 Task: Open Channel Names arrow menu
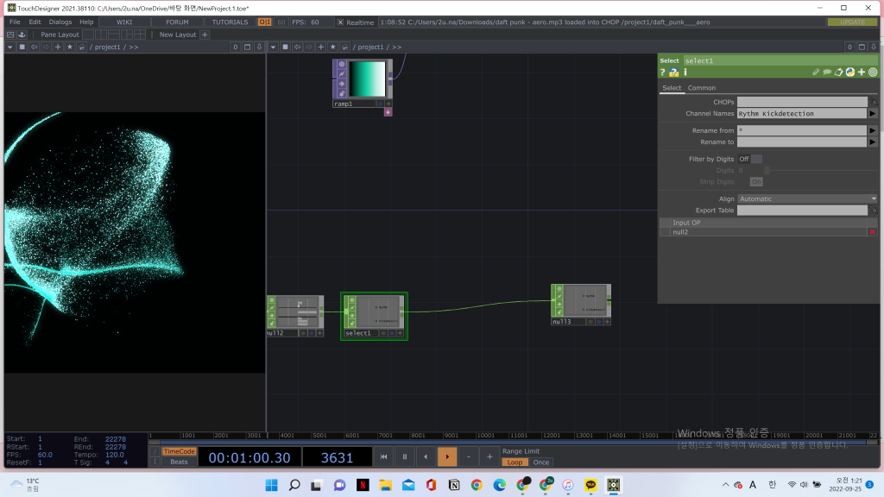[873, 113]
